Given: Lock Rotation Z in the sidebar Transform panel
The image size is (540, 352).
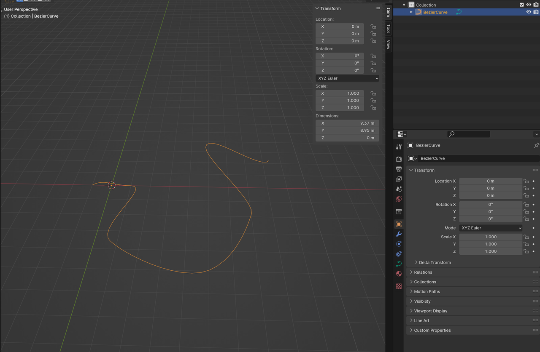Looking at the screenshot, I should [x=373, y=70].
